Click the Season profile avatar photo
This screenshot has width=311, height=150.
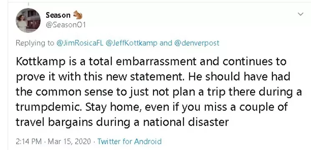[x=28, y=20]
